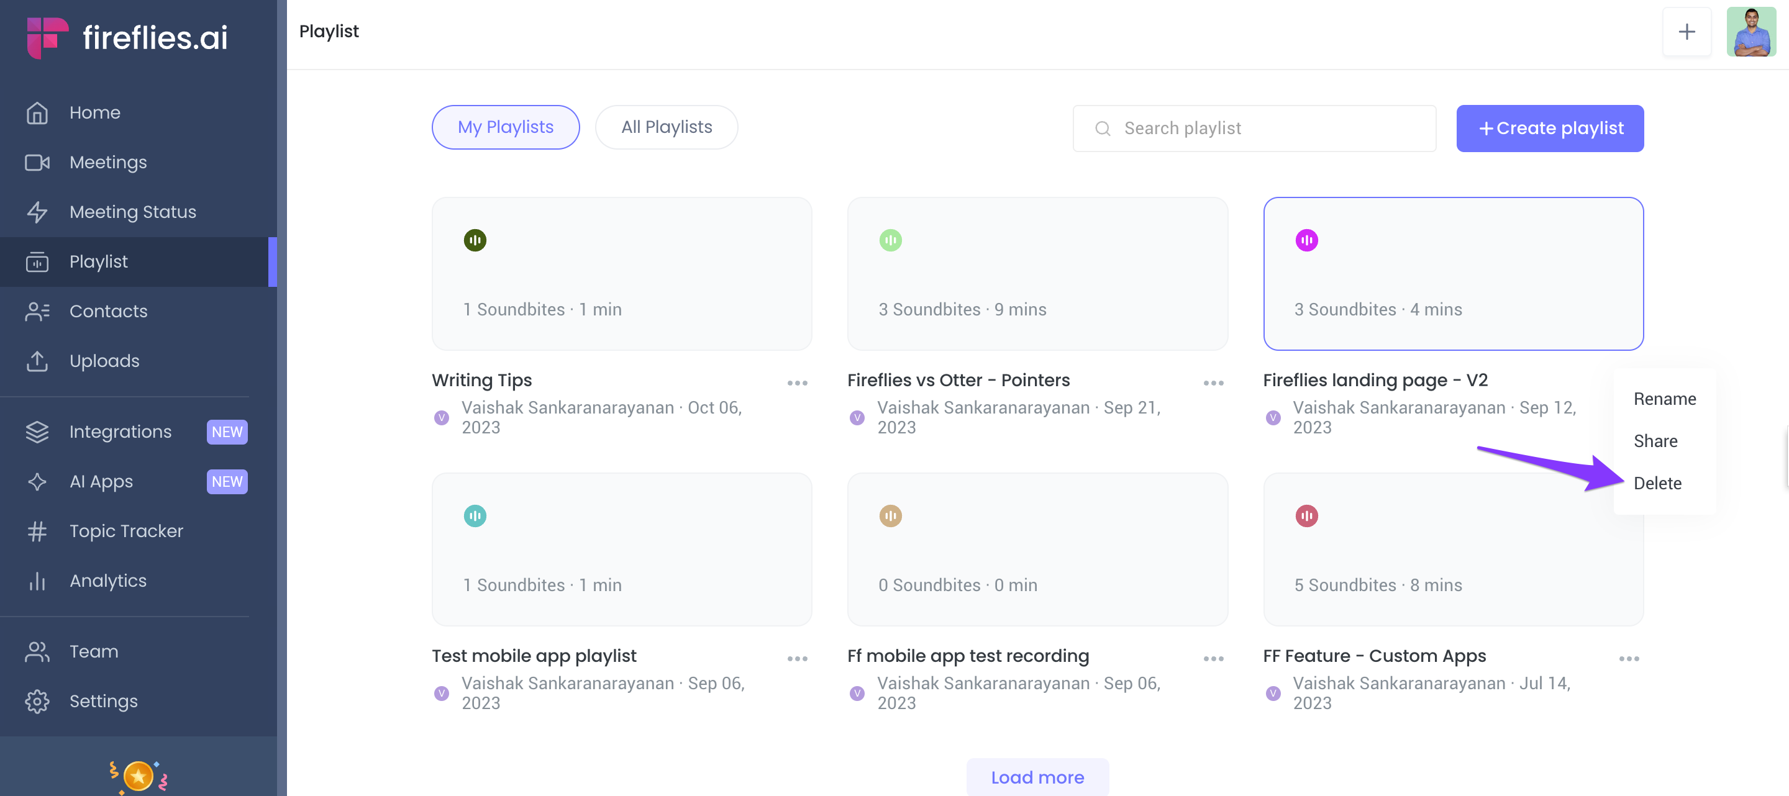Image resolution: width=1789 pixels, height=796 pixels.
Task: Click "0 Soundbites · 0 min" text
Action: [958, 585]
